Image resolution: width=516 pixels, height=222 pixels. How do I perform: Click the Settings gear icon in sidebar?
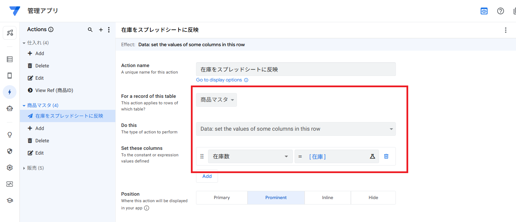coord(10,168)
